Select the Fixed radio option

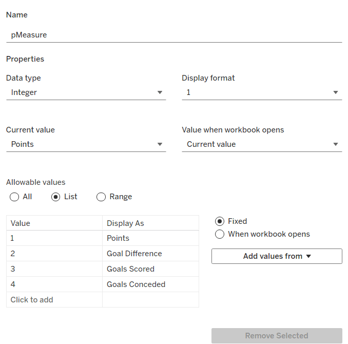click(x=220, y=221)
